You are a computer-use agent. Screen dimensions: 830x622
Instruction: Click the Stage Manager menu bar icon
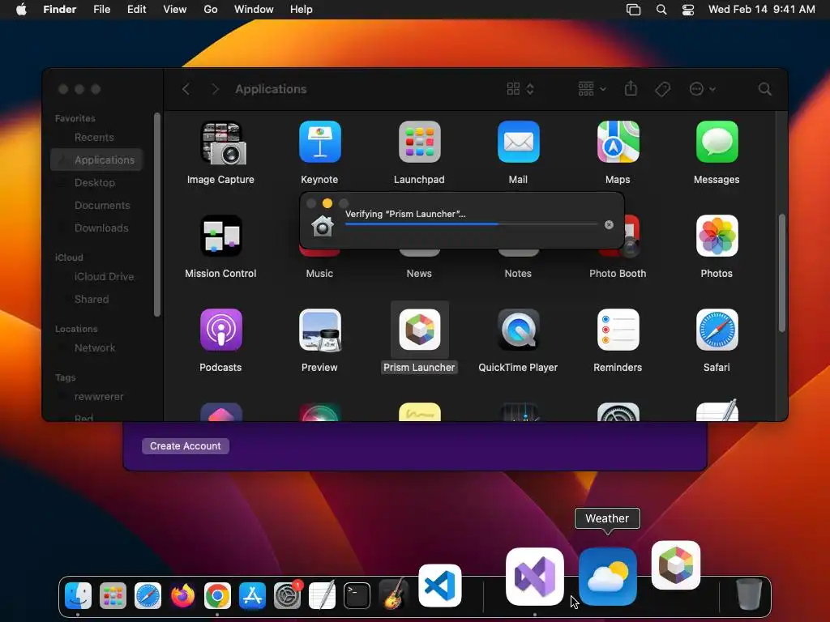point(633,10)
